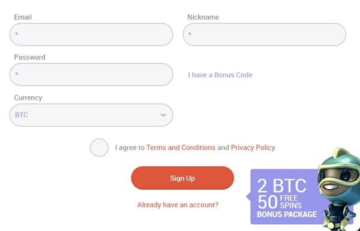
Task: Click the Email field label
Action: 23,17
